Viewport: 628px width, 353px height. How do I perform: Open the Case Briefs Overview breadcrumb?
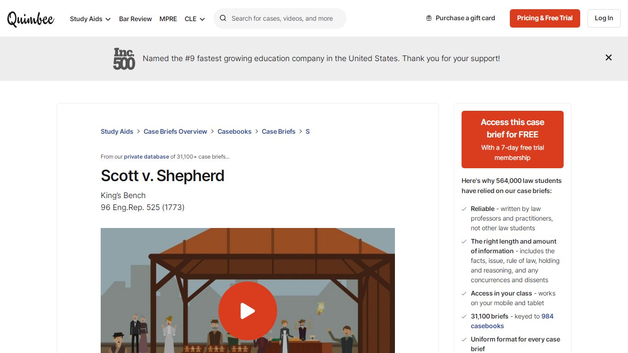(x=175, y=131)
